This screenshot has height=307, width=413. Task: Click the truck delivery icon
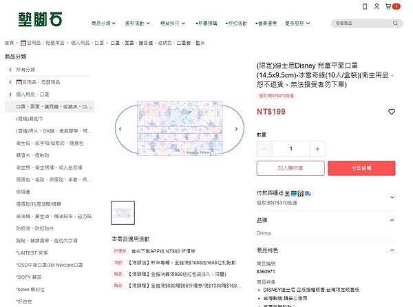(308, 193)
